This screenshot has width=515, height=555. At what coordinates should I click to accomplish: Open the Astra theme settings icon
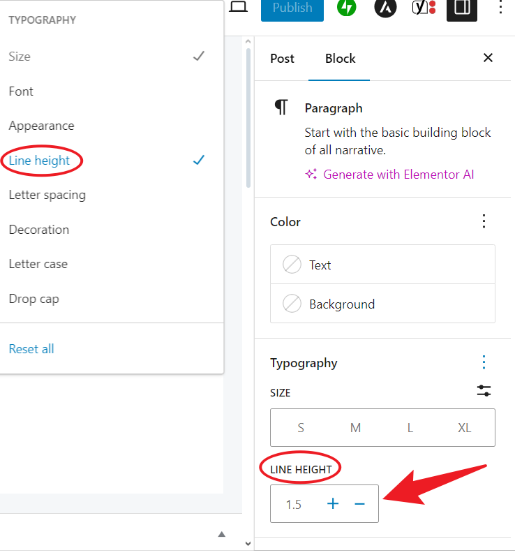coord(385,8)
